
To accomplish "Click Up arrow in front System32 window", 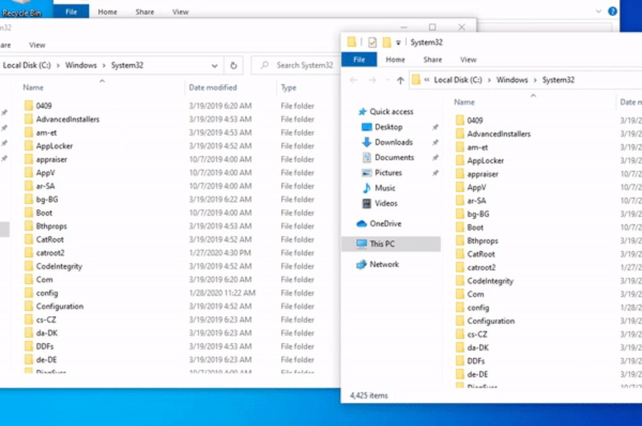I will 401,80.
